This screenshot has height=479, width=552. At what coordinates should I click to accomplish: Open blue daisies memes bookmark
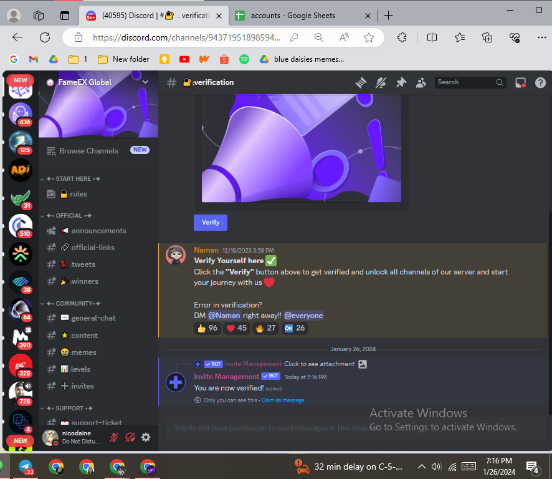302,59
